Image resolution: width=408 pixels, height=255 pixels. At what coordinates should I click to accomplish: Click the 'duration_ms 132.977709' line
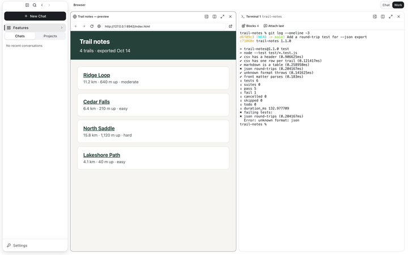[265, 108]
